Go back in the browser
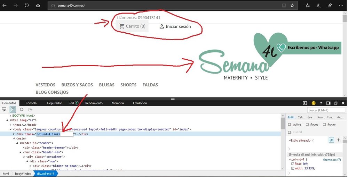 coord(4,6)
